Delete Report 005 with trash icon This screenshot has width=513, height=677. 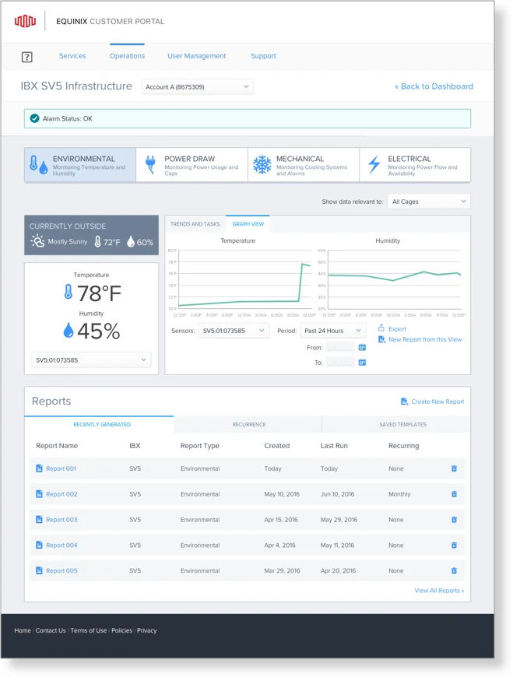(x=454, y=570)
